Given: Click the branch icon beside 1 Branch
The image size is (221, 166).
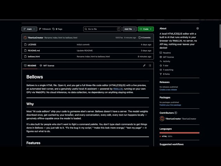Looking at the screenshot, I should click(x=40, y=29).
